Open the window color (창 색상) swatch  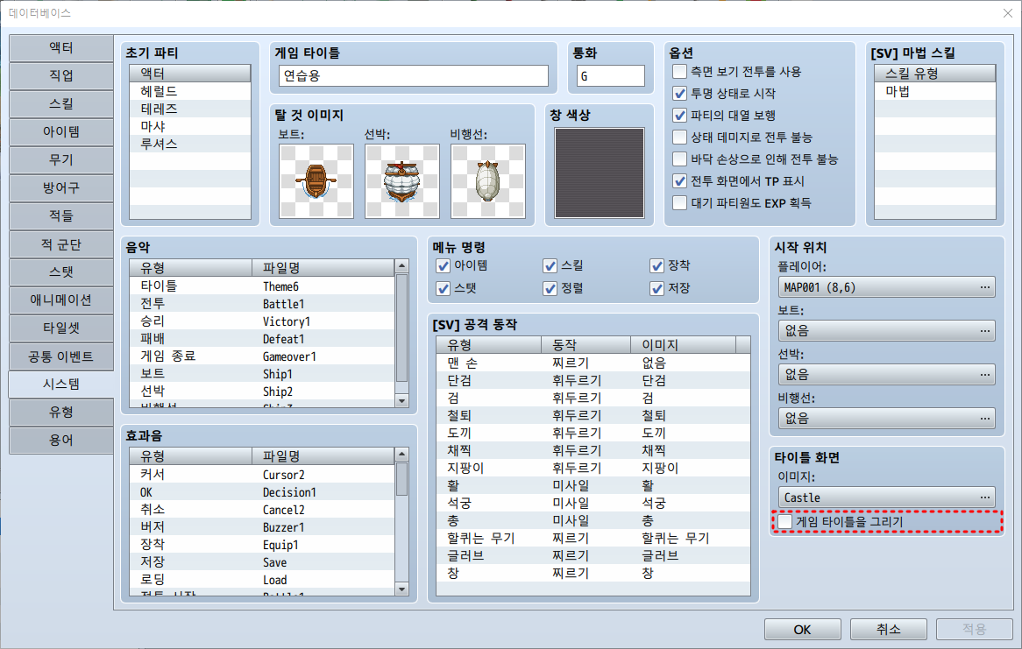[599, 173]
